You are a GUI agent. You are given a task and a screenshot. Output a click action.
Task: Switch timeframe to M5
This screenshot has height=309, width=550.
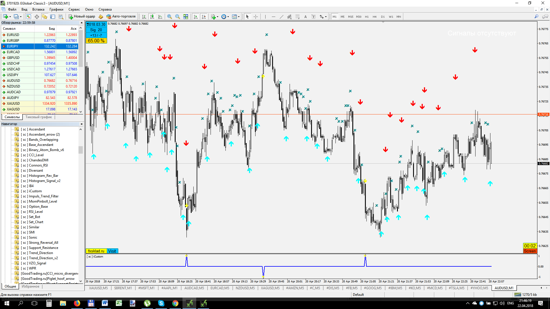(343, 17)
